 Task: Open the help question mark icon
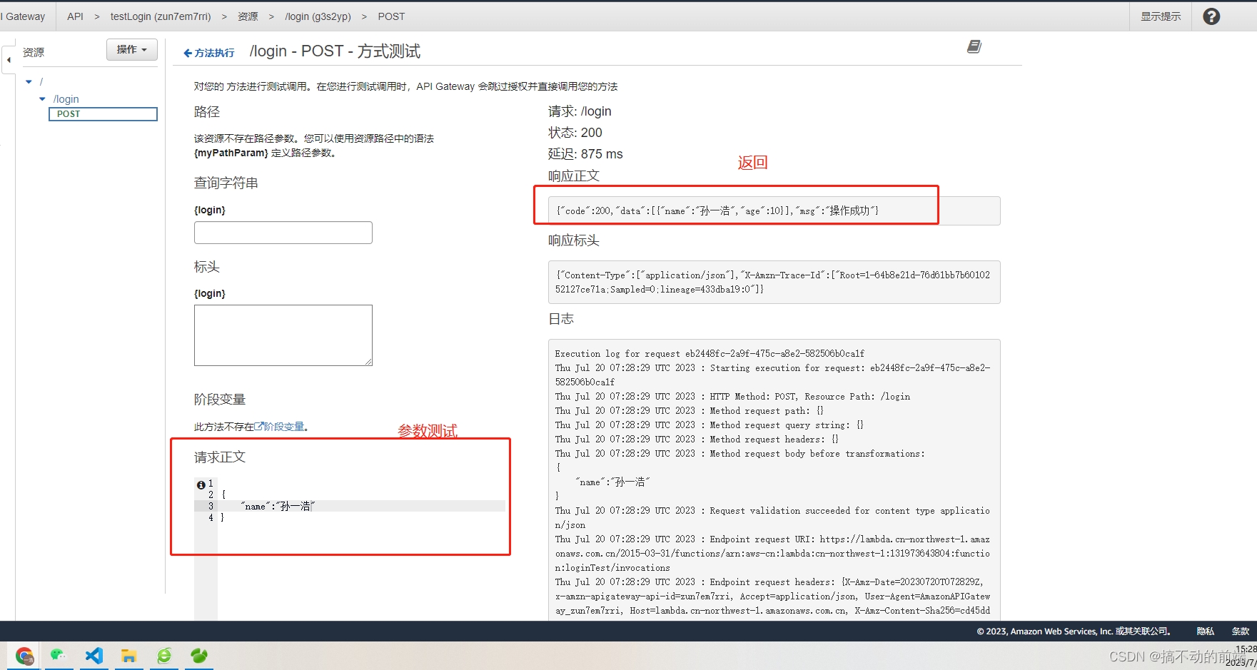click(x=1211, y=16)
